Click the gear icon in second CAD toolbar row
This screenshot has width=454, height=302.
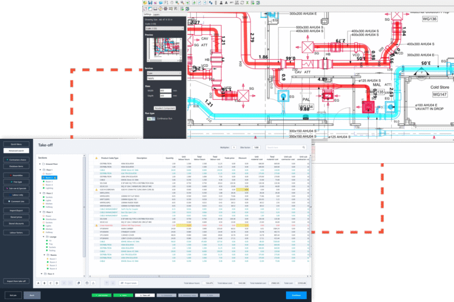[166, 9]
